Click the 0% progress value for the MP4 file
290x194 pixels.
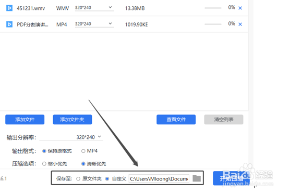pyautogui.click(x=232, y=23)
